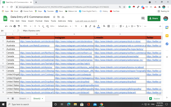Image resolution: width=171 pixels, height=107 pixels.
Task: Open Google Keep side panel icon
Action: [167, 36]
